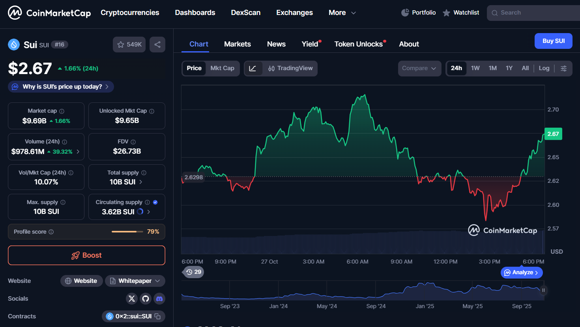Open 'Why is SUI's price up today?'
The image size is (580, 327).
click(x=62, y=87)
